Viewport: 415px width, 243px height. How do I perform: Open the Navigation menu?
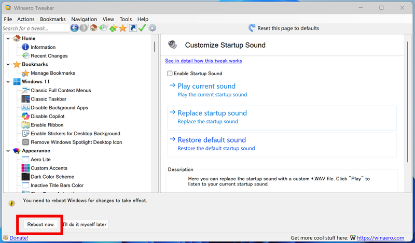[84, 19]
